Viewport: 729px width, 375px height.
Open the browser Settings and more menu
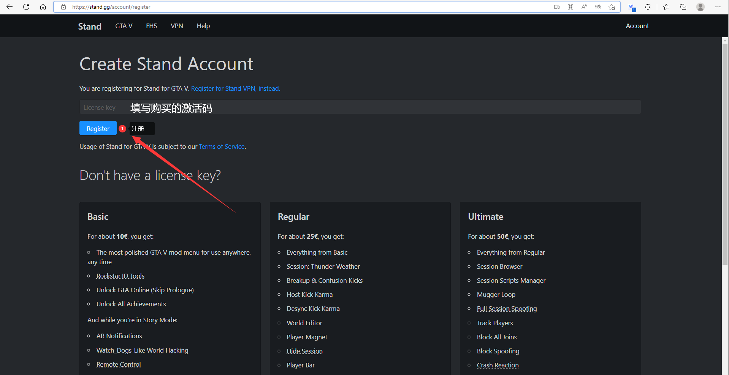point(718,7)
